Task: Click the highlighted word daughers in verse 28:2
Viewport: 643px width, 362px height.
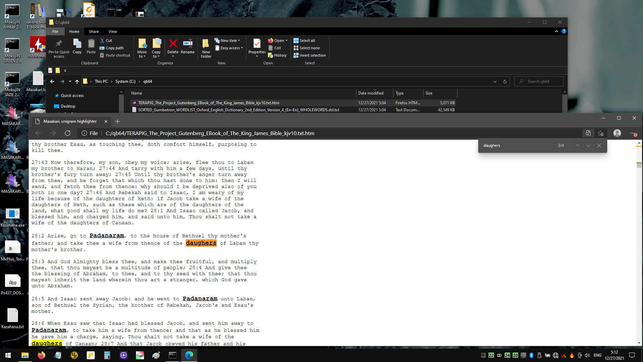Action: point(201,243)
